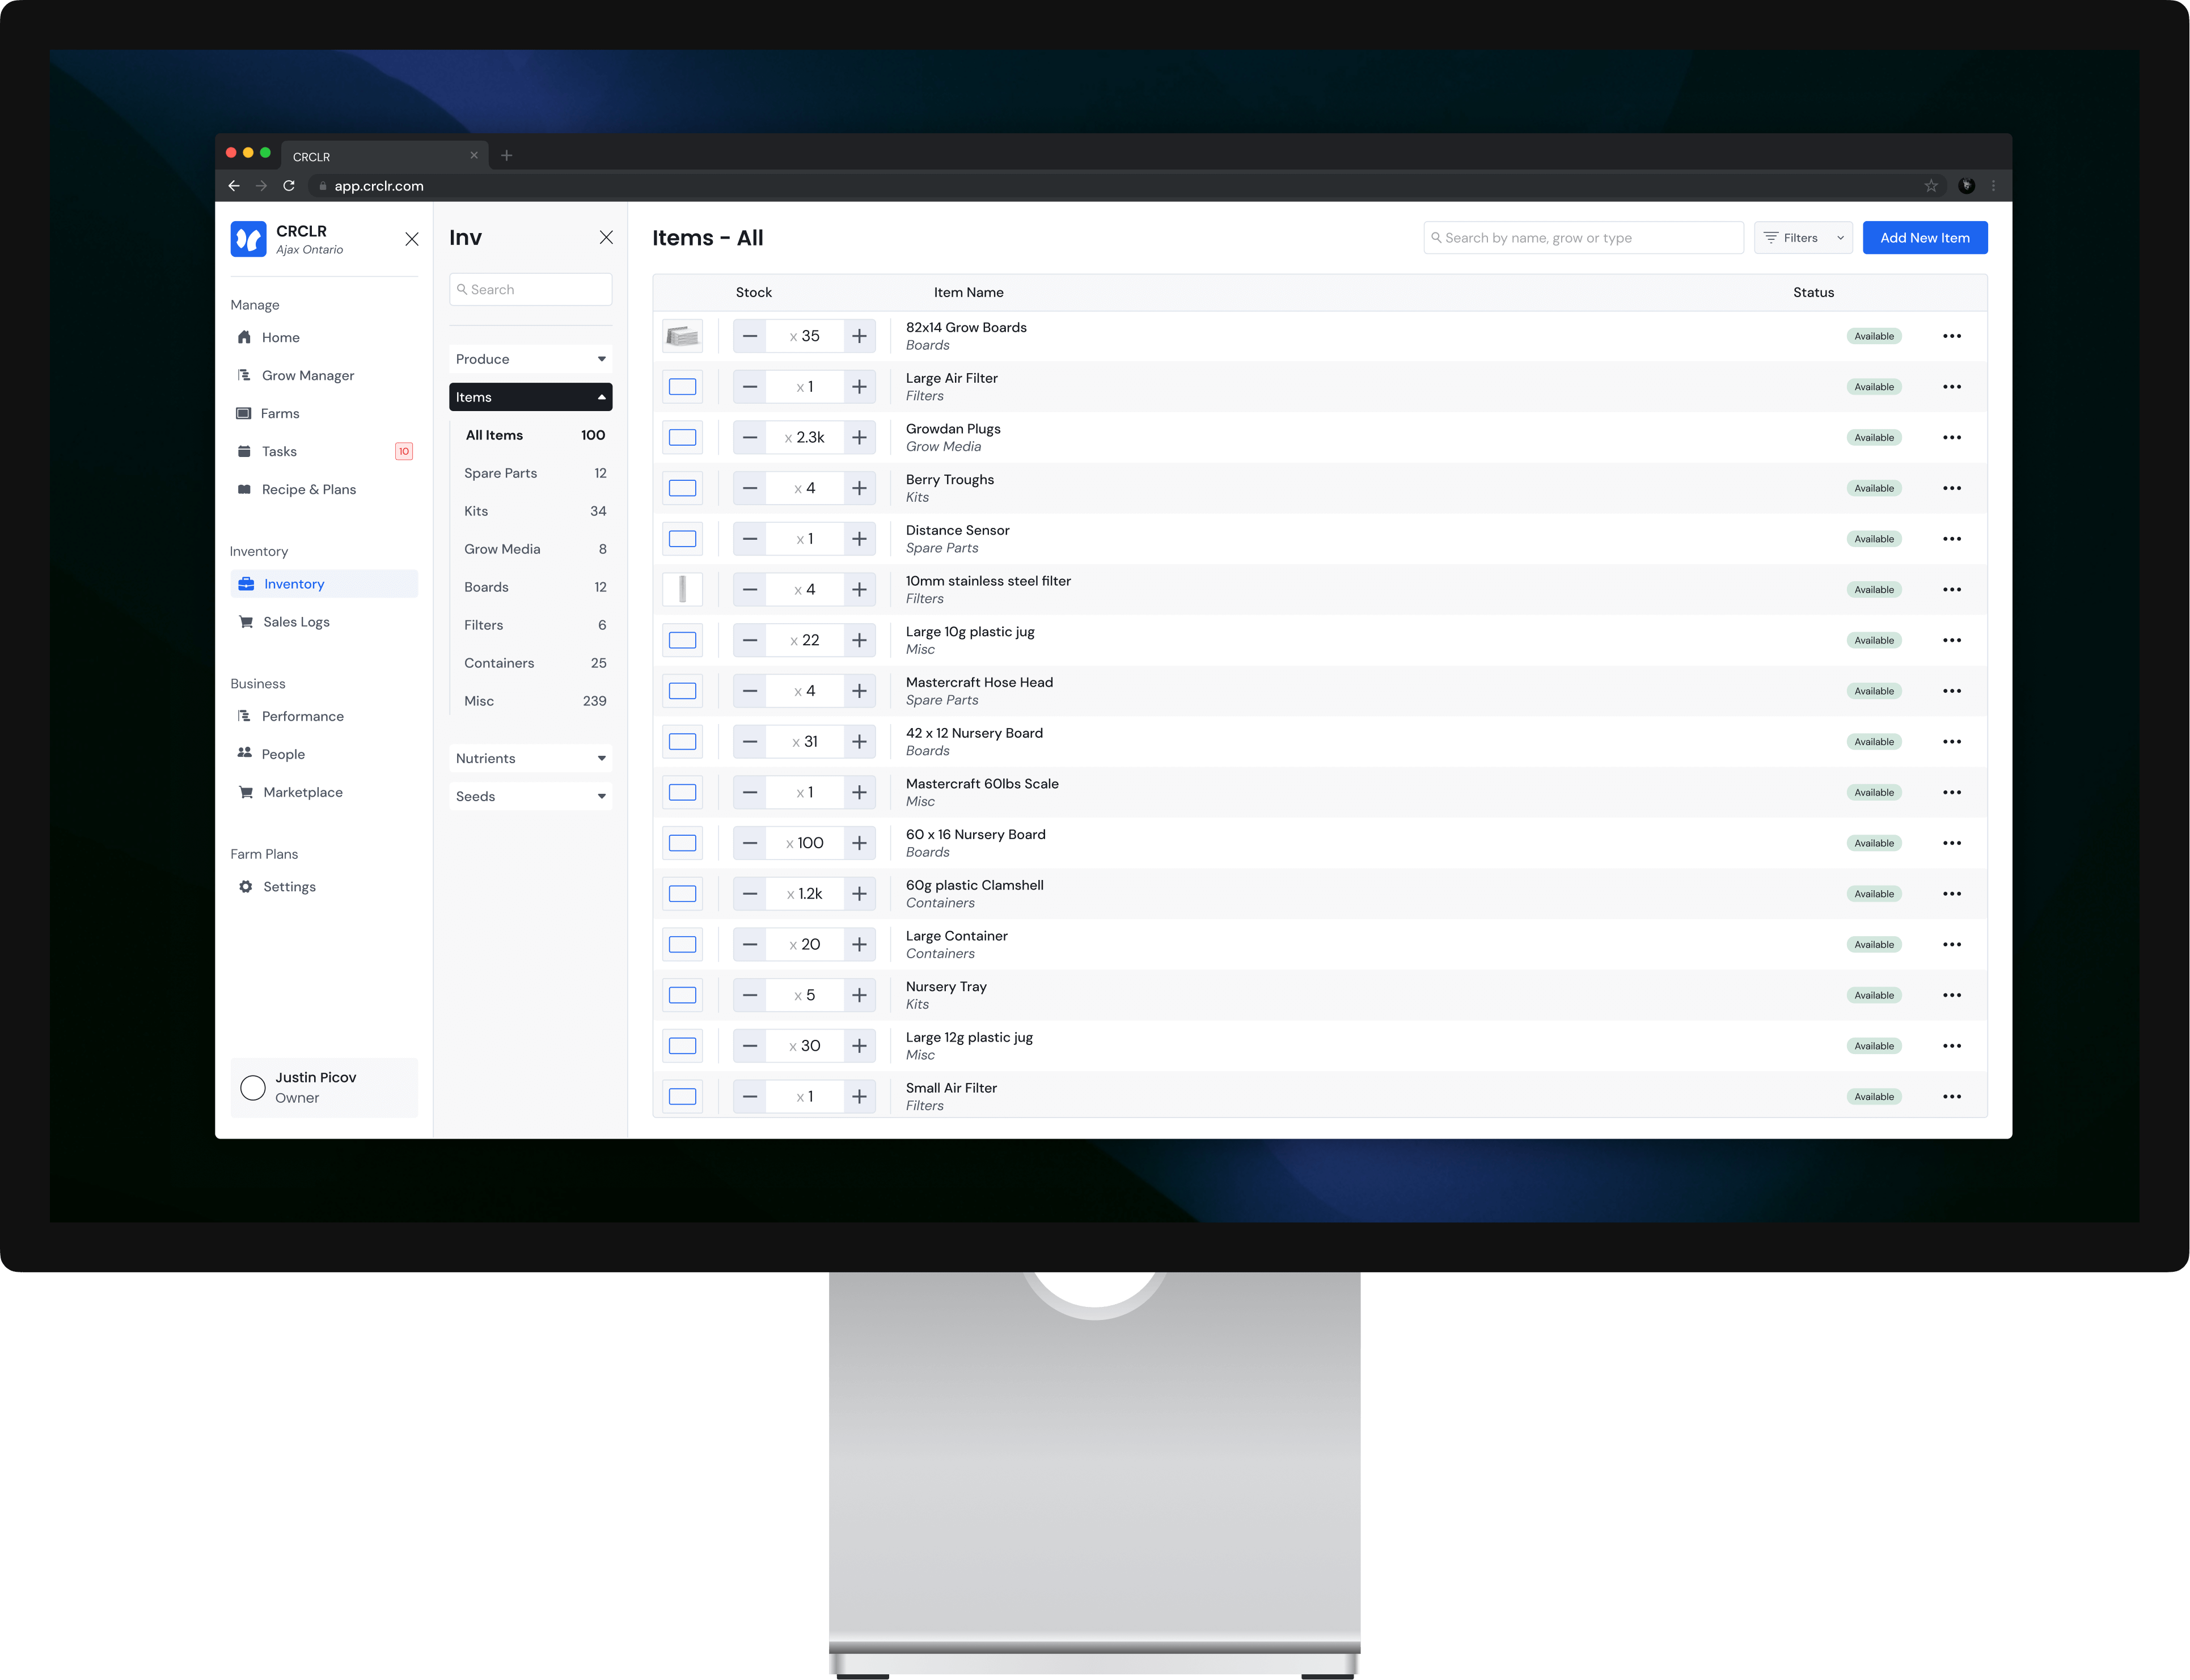Click the Home icon in sidebar
The height and width of the screenshot is (1680, 2190).
(244, 337)
